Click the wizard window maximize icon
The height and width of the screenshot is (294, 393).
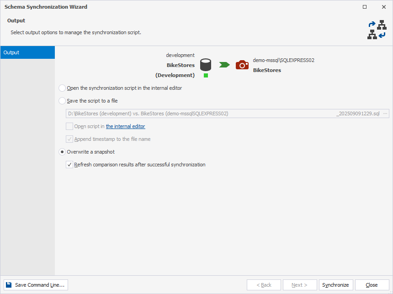364,7
